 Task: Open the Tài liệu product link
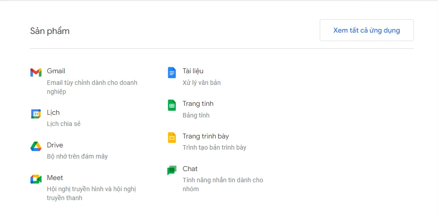pyautogui.click(x=193, y=71)
